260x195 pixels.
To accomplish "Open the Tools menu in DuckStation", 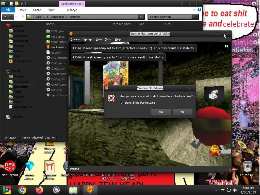I will (108, 39).
